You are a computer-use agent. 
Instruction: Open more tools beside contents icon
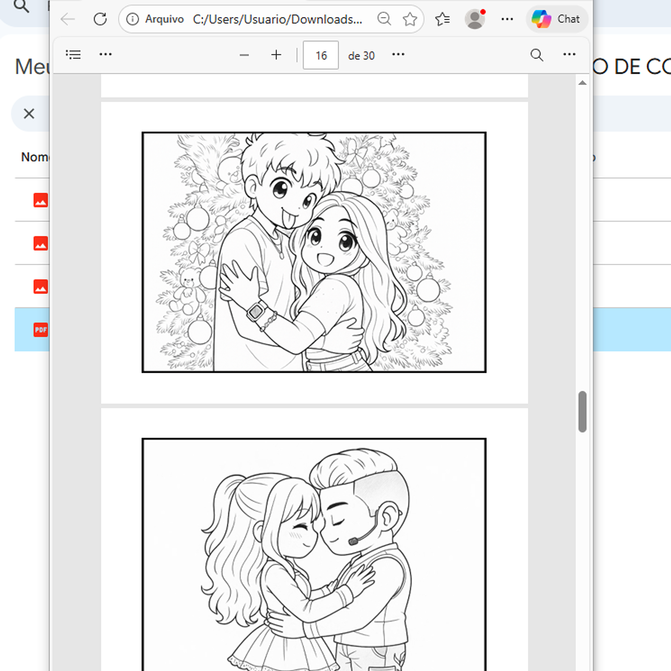[x=106, y=55]
